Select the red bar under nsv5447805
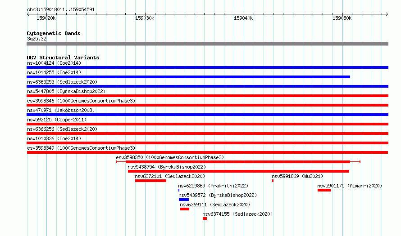This screenshot has height=236, width=401. pyautogui.click(x=207, y=96)
